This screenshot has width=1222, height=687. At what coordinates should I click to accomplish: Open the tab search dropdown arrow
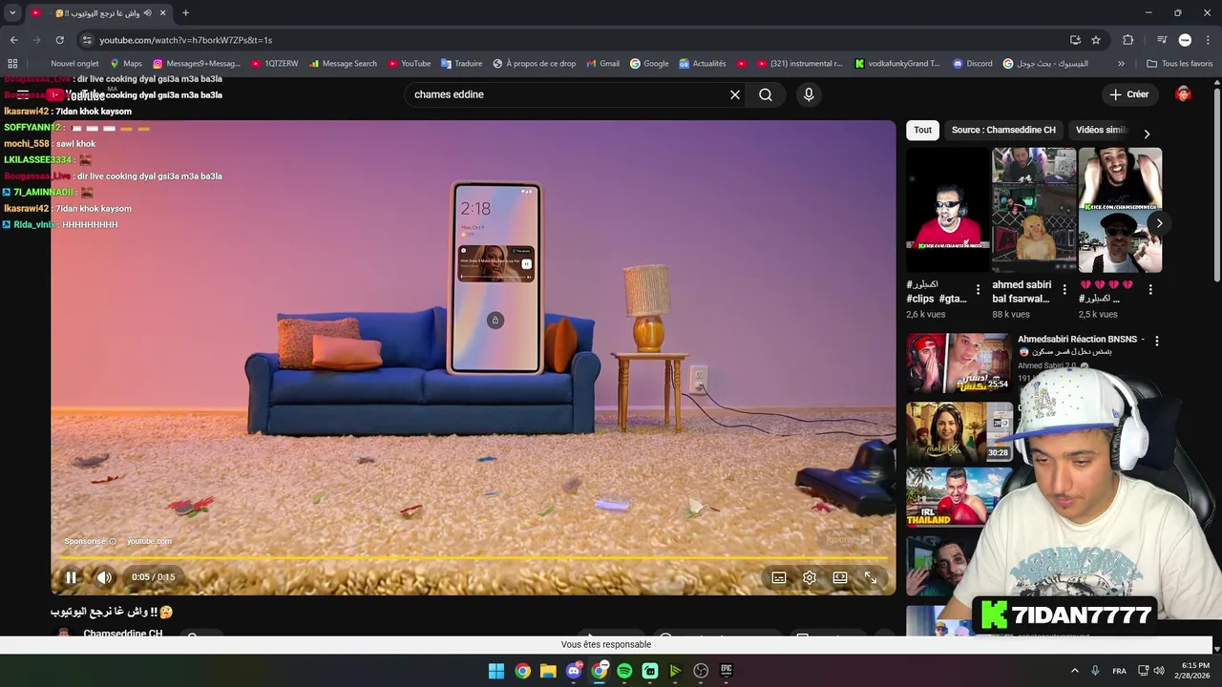[12, 13]
